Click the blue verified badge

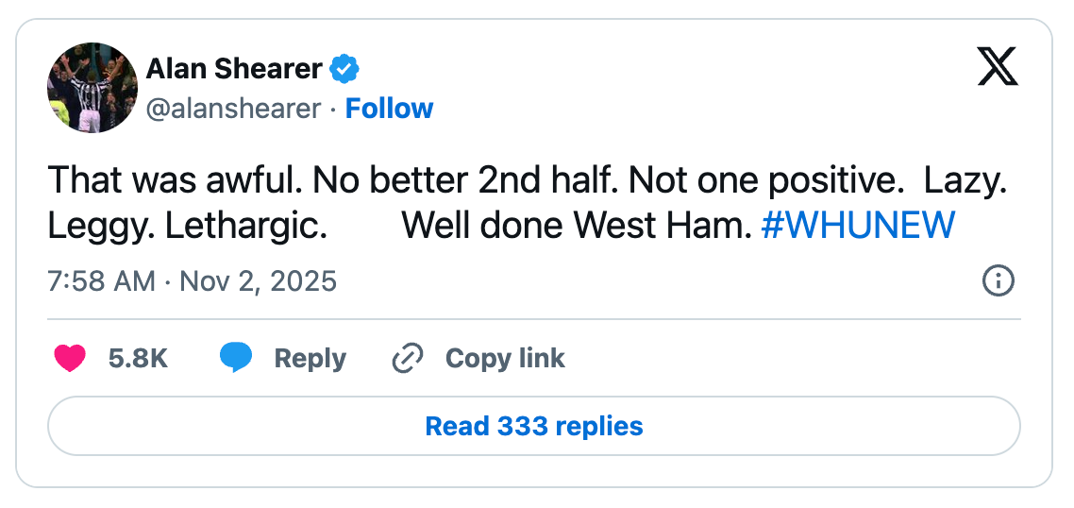coord(344,69)
